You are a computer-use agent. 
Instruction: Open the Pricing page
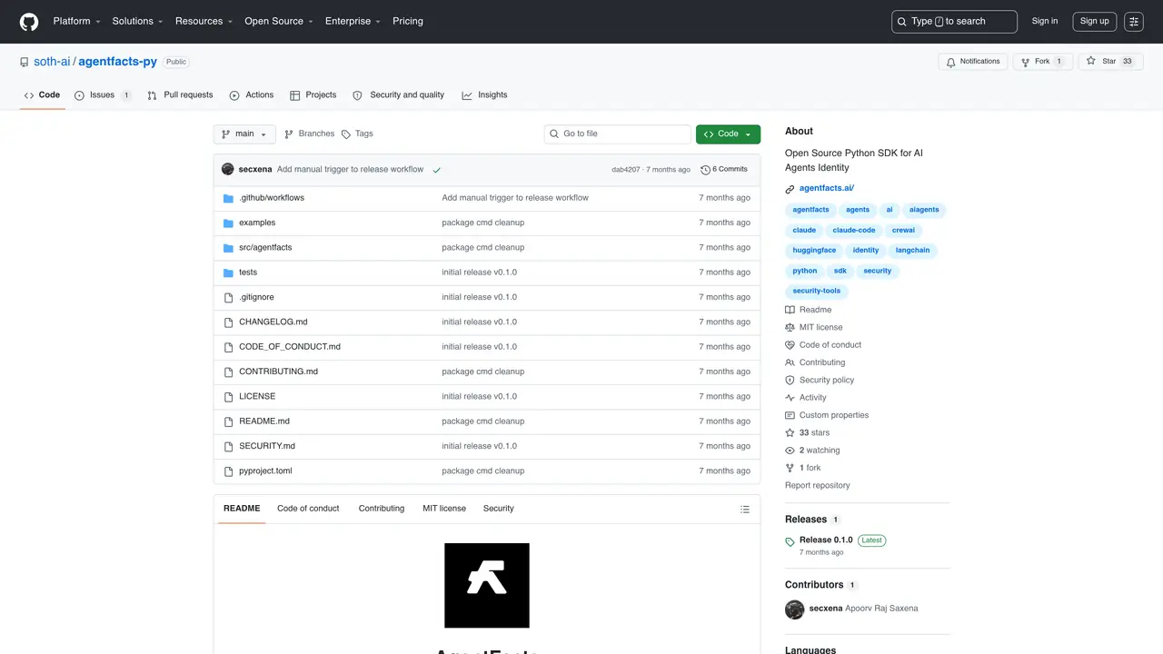pyautogui.click(x=408, y=21)
